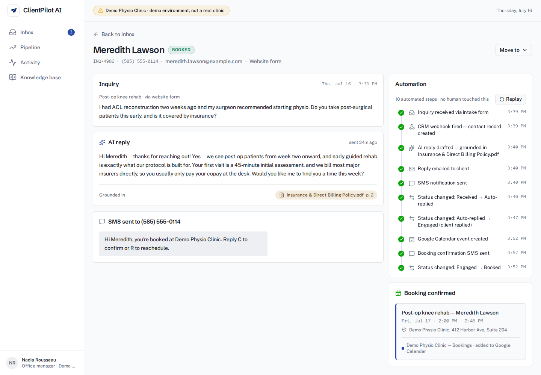The width and height of the screenshot is (541, 375).
Task: Click the Inbox tray icon
Action: point(13,32)
